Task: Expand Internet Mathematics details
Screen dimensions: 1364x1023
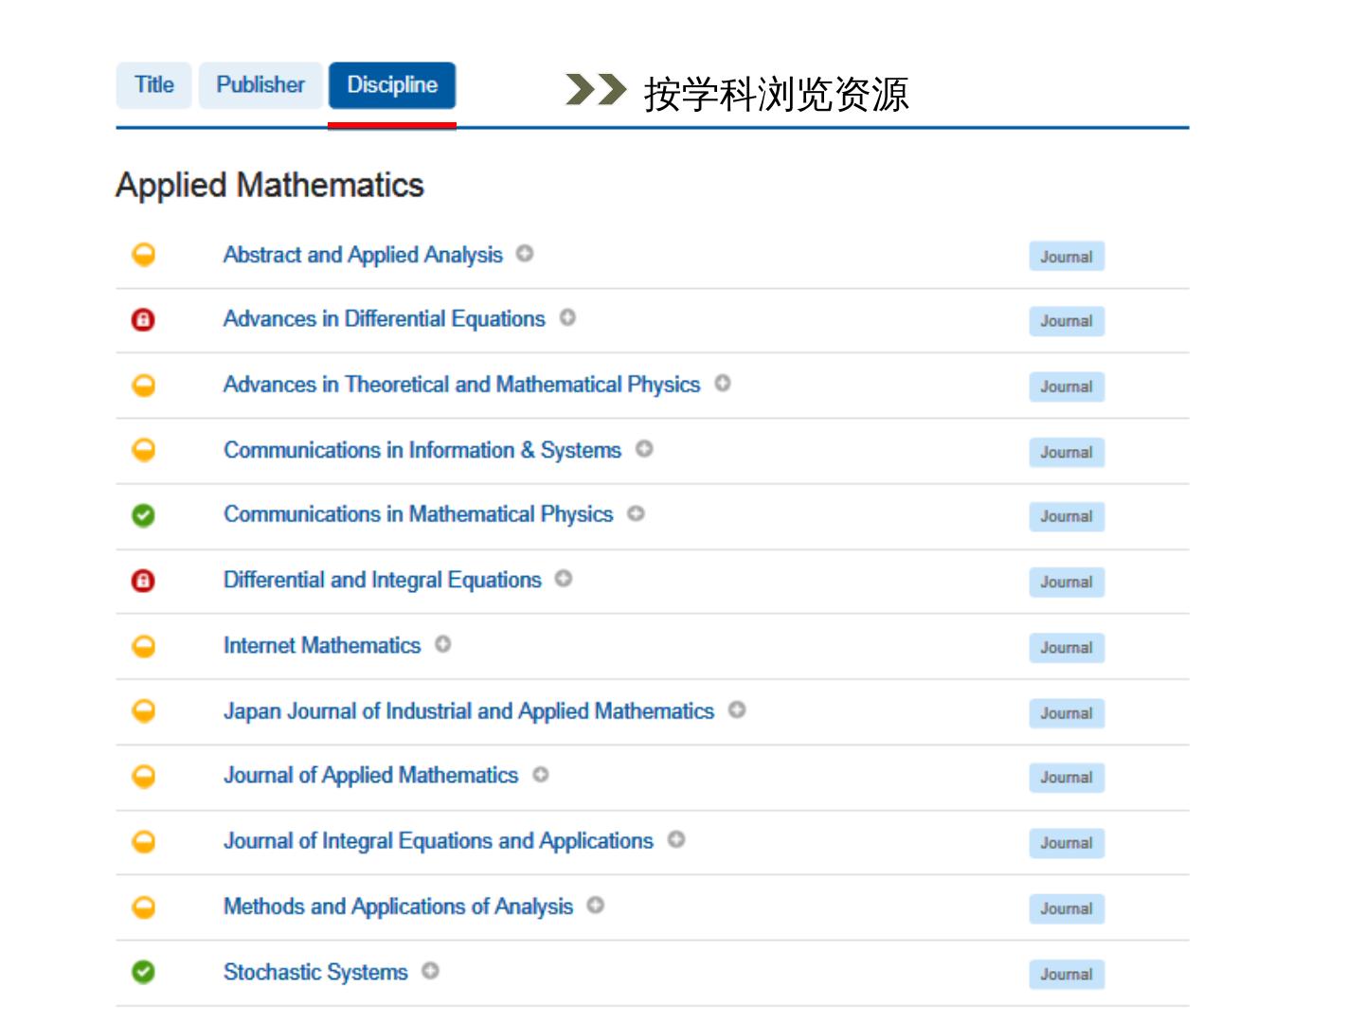Action: coord(442,644)
